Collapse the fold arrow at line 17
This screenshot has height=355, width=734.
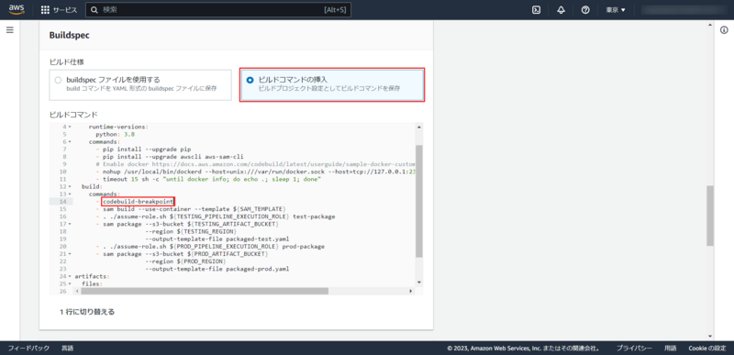pos(70,224)
